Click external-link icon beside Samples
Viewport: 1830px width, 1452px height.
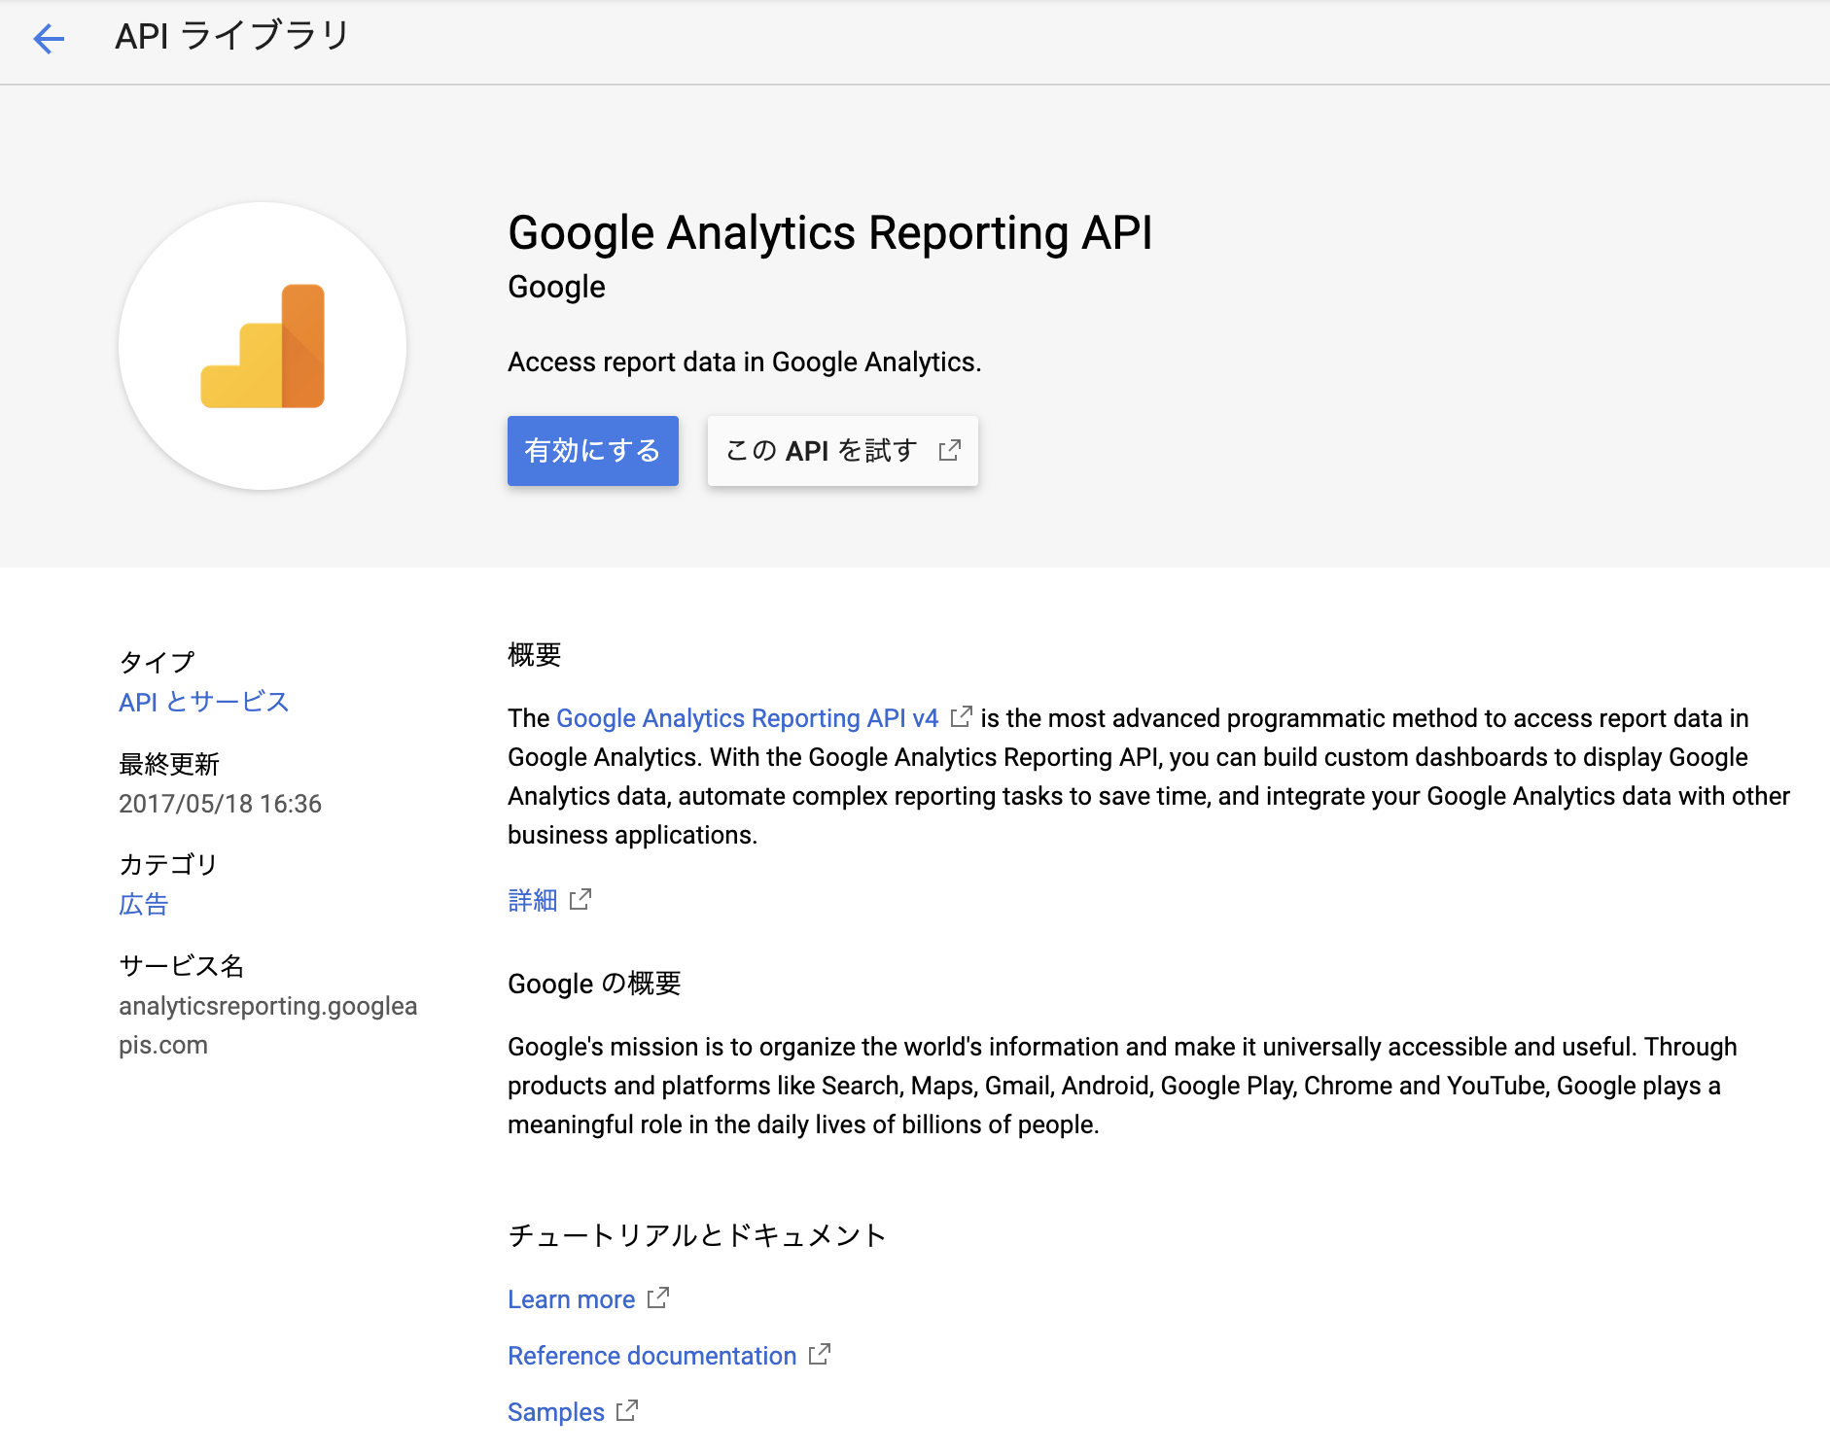point(627,1411)
